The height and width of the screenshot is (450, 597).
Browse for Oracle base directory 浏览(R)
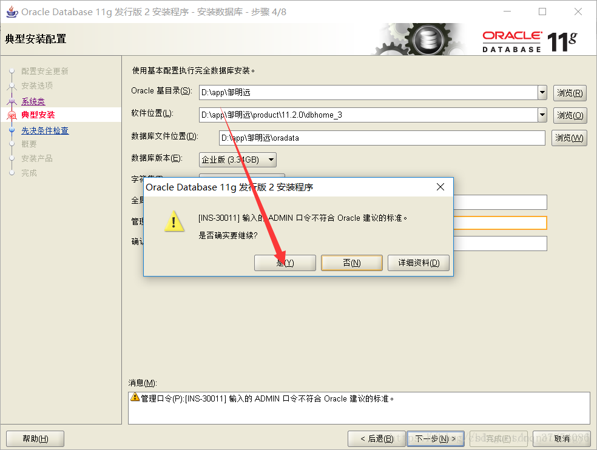tap(570, 93)
